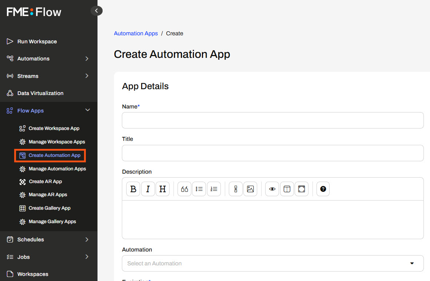Open the markdown help guide icon
The width and height of the screenshot is (430, 281).
point(323,189)
